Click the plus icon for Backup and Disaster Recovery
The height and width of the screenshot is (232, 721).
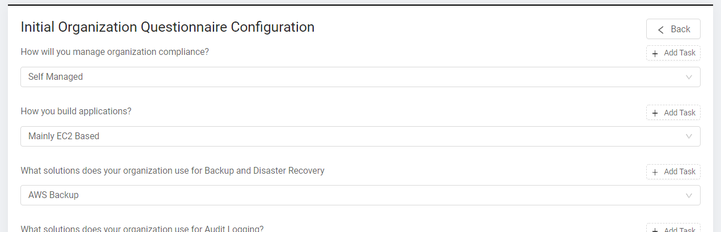click(x=655, y=171)
